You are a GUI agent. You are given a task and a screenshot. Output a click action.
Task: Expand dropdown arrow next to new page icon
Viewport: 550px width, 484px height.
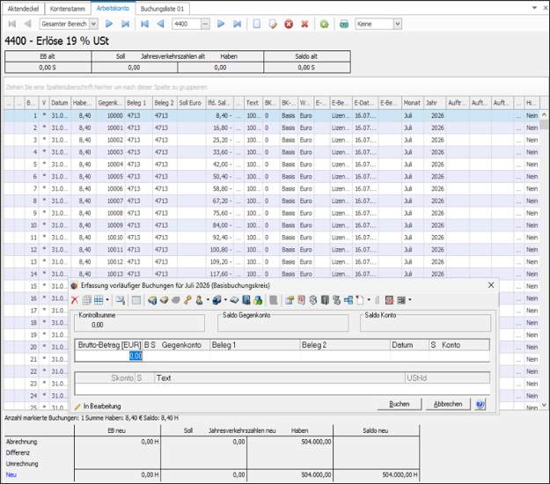click(369, 300)
